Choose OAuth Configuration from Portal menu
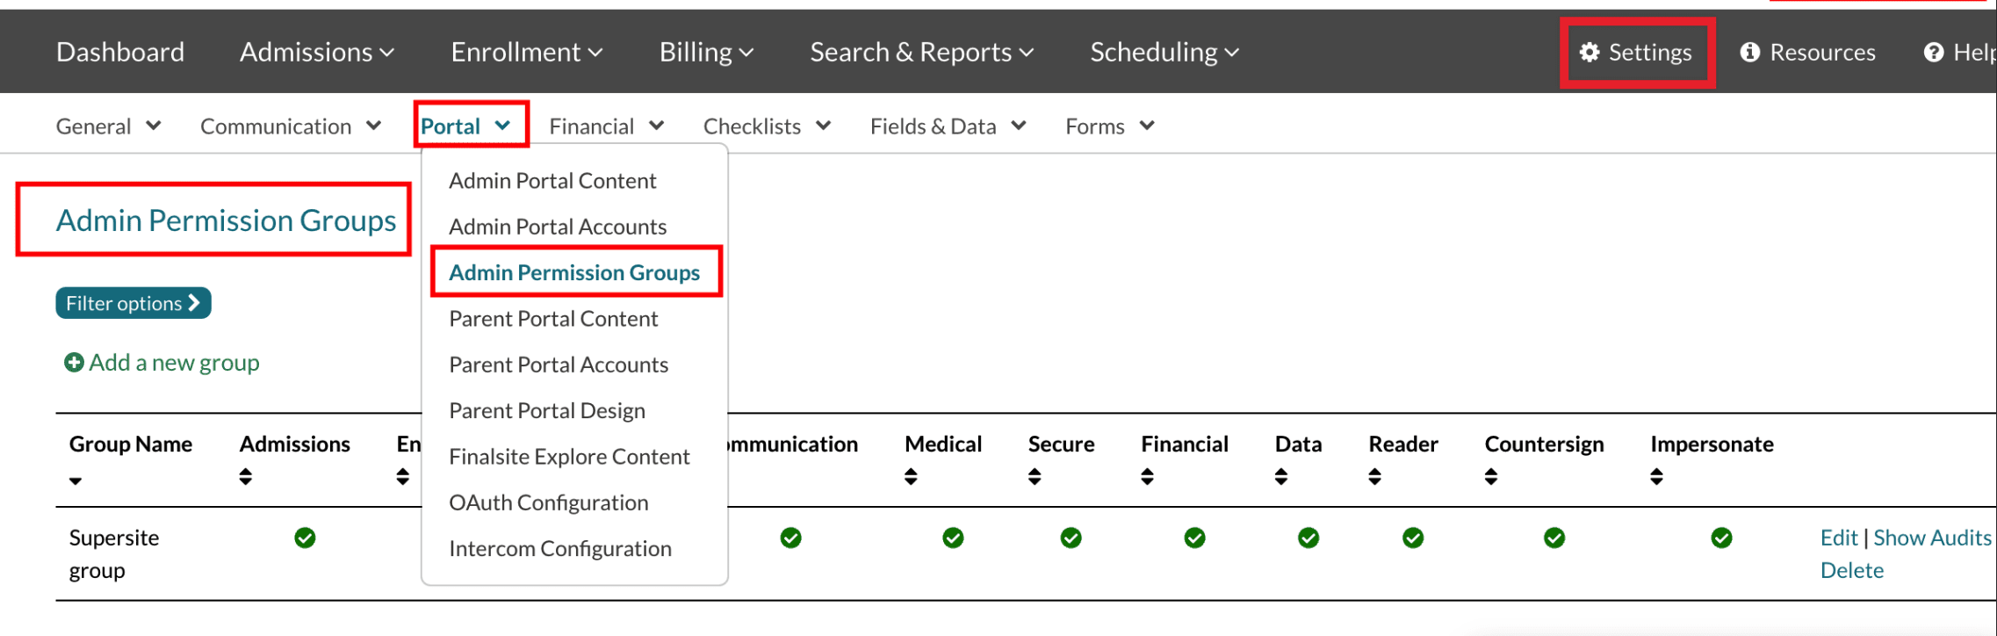This screenshot has width=1997, height=636. coord(549,502)
